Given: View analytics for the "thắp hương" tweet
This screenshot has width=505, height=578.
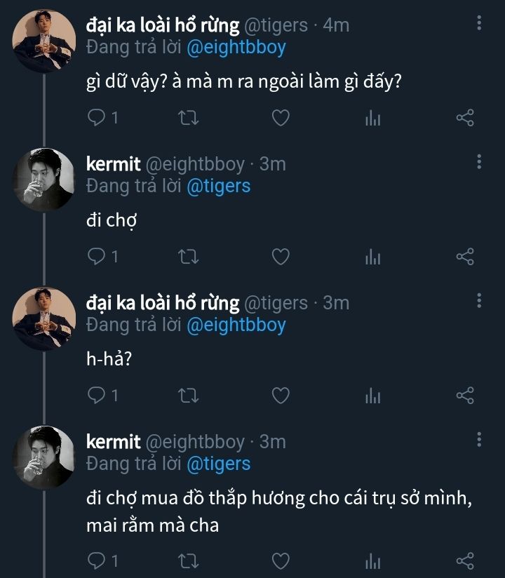Looking at the screenshot, I should click(x=372, y=560).
